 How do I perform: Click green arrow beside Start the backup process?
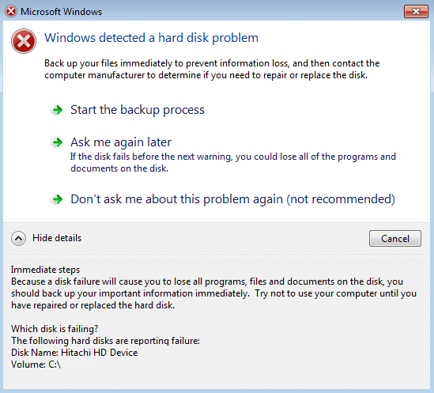58,110
